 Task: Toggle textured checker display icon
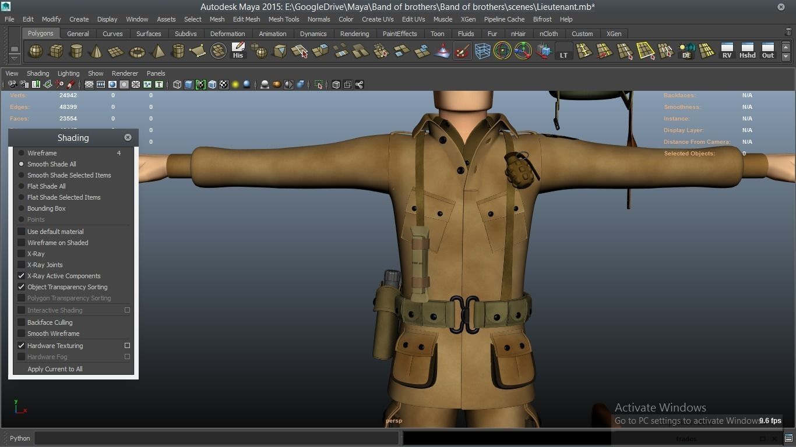pyautogui.click(x=224, y=84)
